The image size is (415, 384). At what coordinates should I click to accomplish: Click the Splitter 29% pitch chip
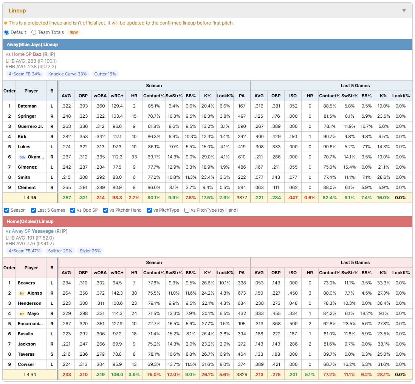point(60,251)
